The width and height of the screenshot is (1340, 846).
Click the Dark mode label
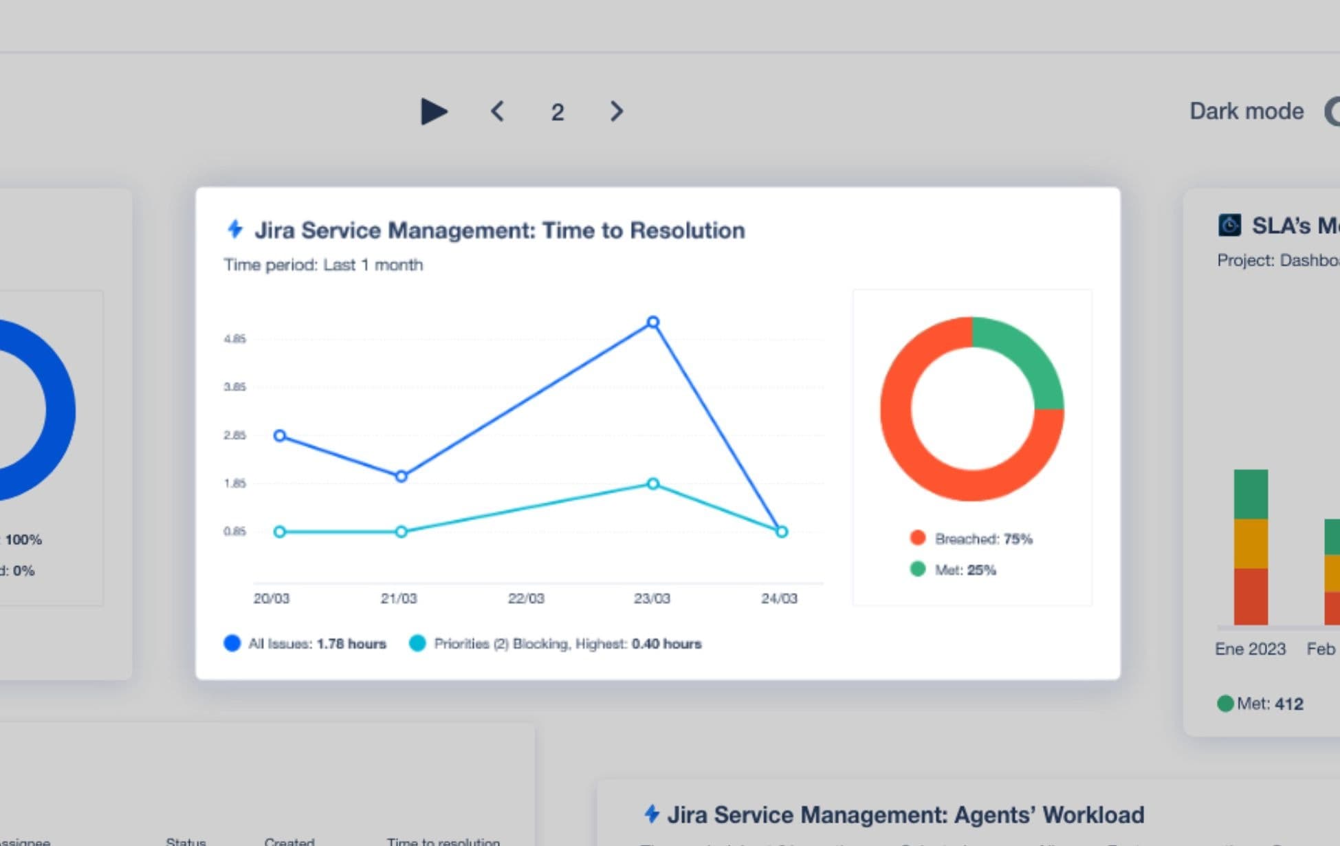click(x=1246, y=111)
